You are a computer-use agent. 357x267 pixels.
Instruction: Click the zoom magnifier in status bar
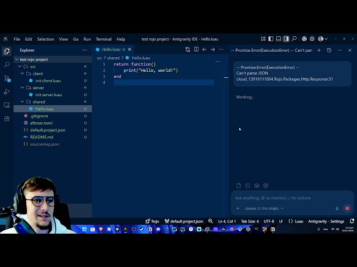210,221
